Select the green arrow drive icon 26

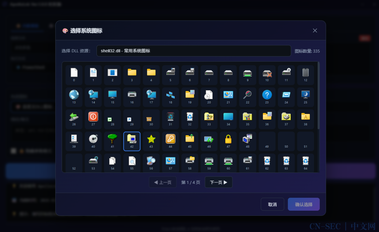pos(74,119)
